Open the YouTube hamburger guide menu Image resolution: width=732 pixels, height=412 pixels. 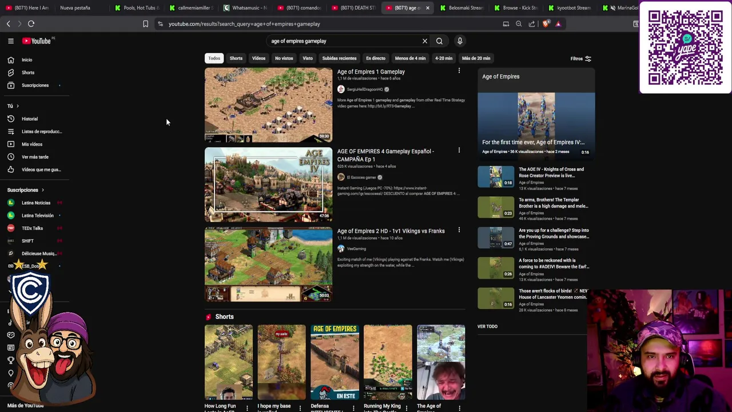coord(11,41)
